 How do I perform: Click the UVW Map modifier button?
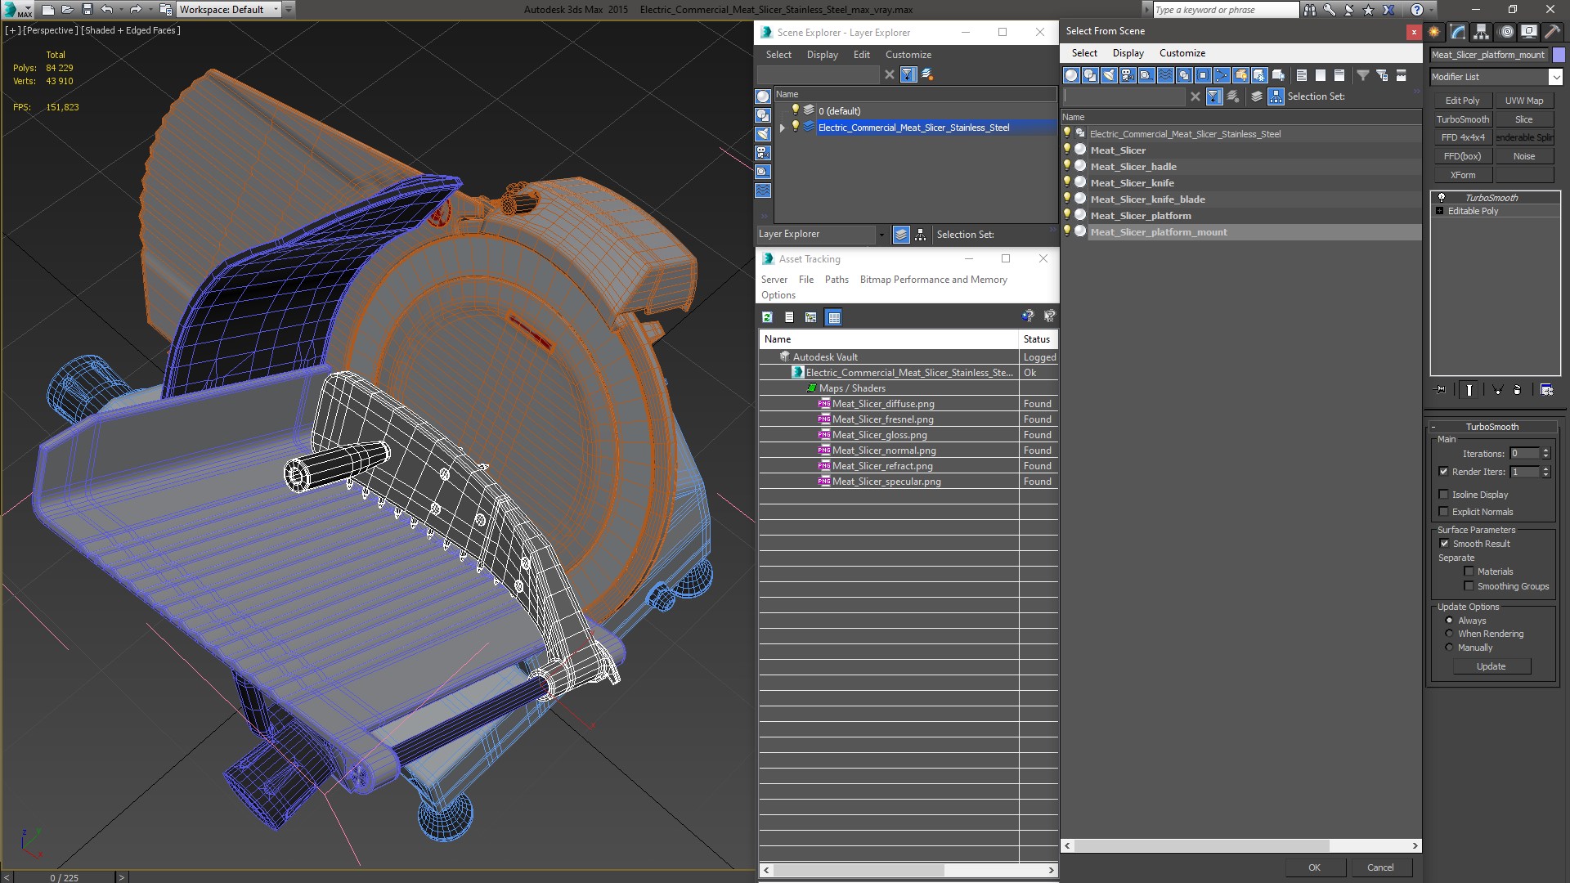pyautogui.click(x=1524, y=101)
